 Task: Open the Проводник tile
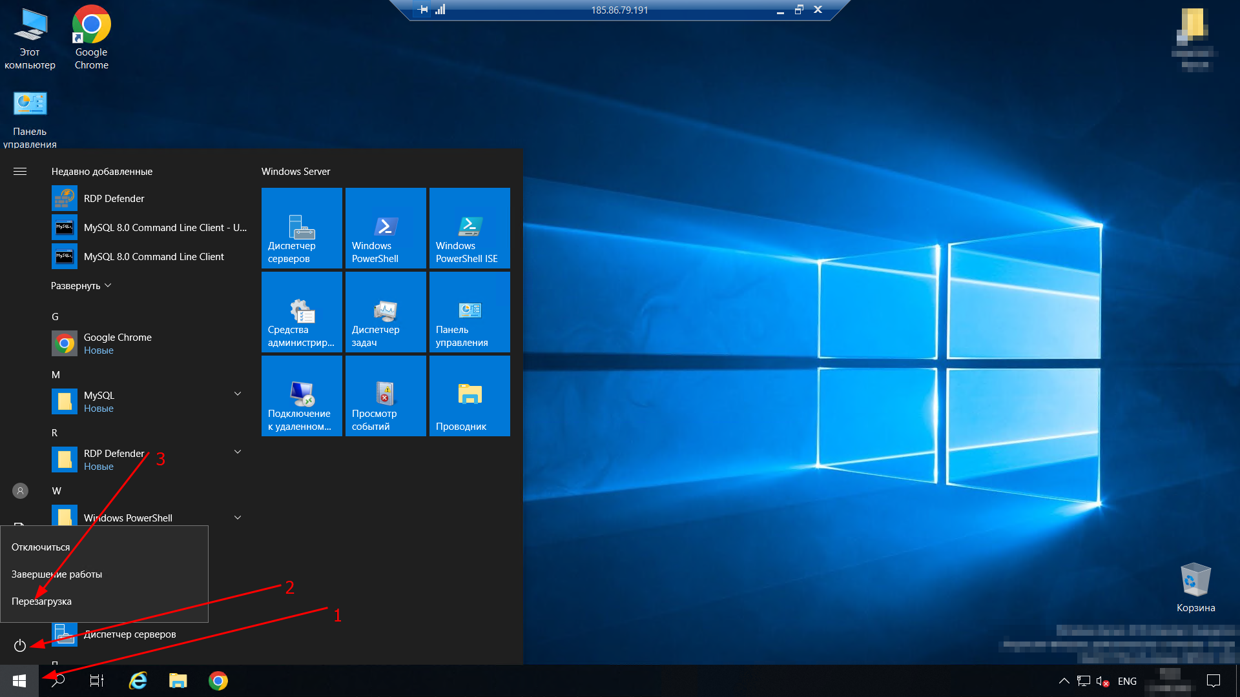pyautogui.click(x=470, y=396)
